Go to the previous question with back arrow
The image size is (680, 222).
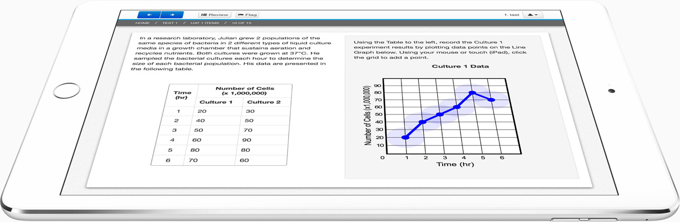coord(148,15)
